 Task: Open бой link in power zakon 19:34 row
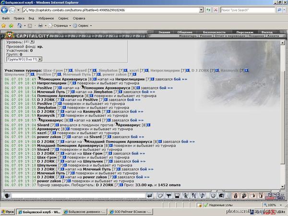(143, 177)
